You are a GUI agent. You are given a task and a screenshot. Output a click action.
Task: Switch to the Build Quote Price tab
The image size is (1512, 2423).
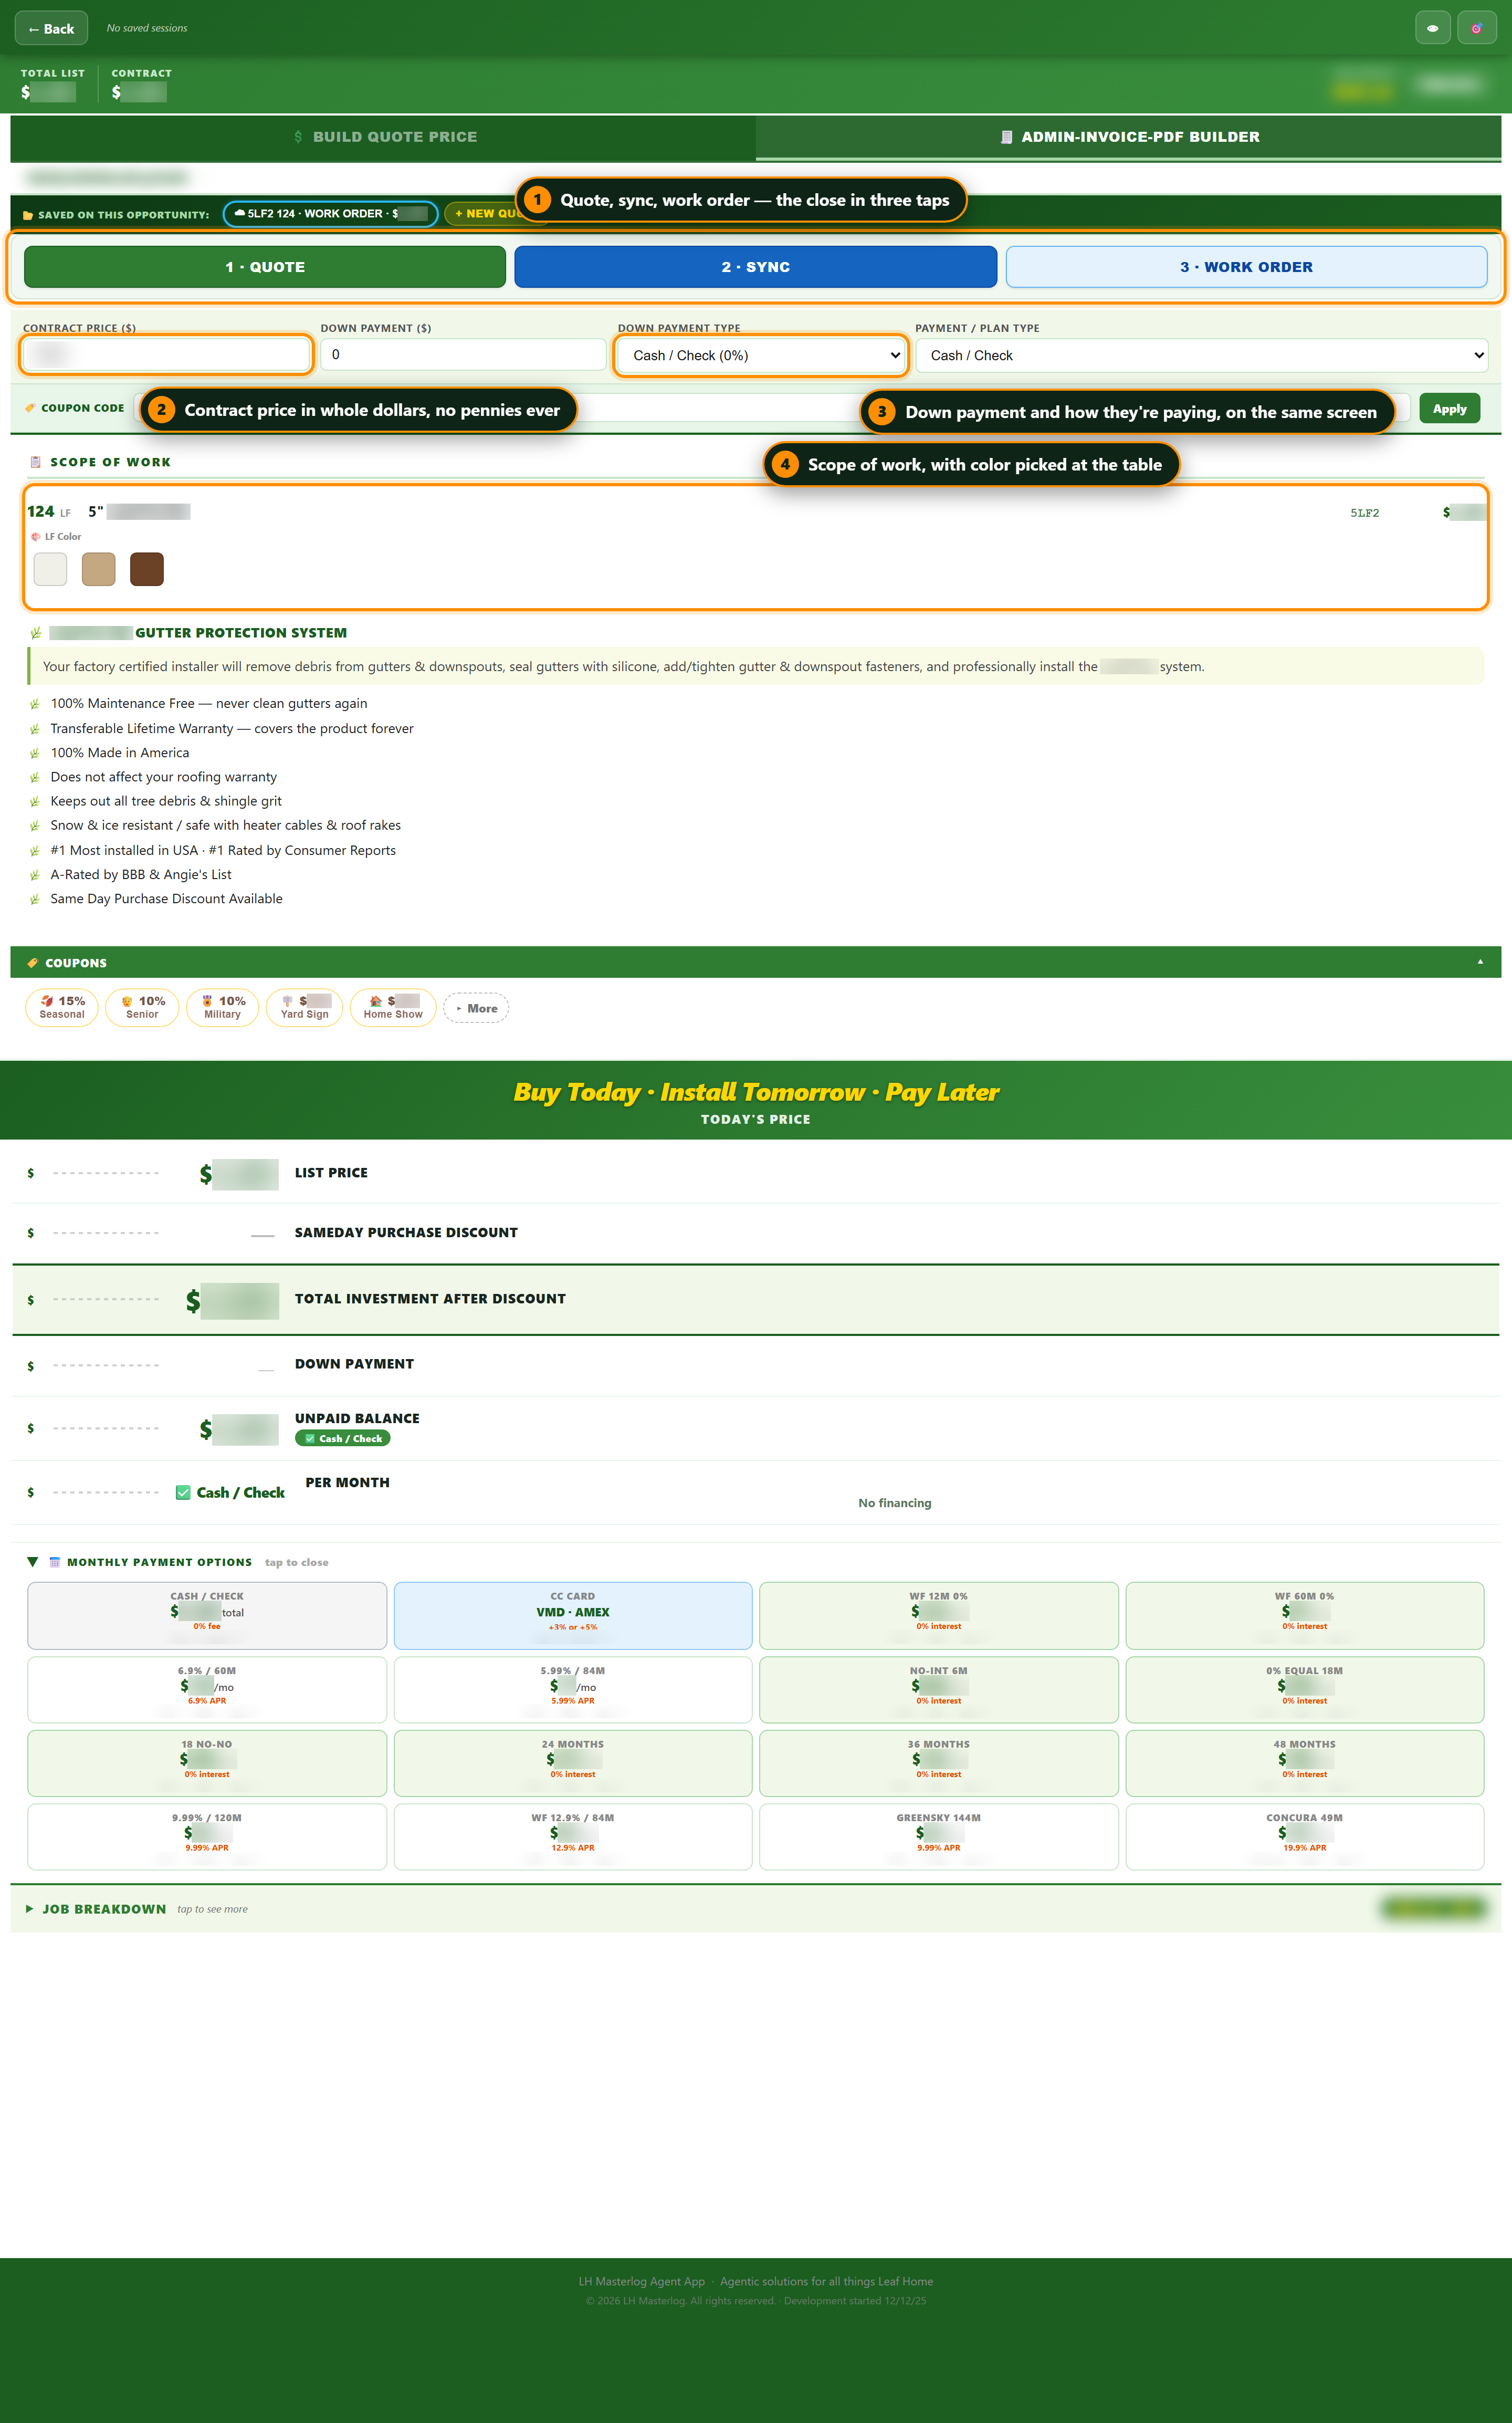click(x=384, y=137)
